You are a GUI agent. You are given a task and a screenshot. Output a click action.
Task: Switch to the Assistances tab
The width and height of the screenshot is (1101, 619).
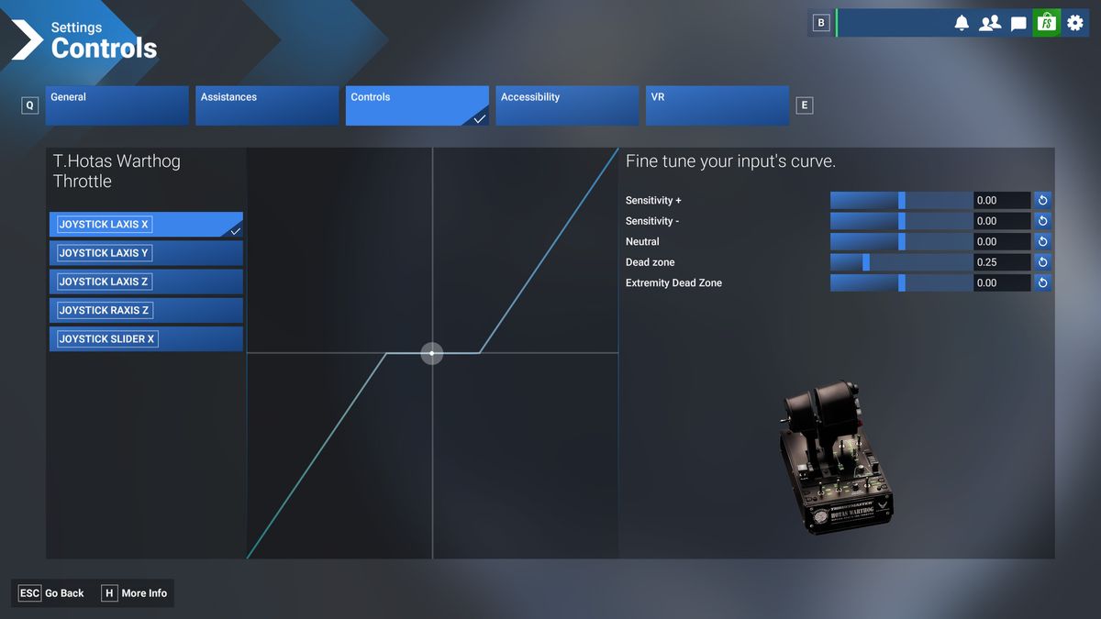pos(267,105)
